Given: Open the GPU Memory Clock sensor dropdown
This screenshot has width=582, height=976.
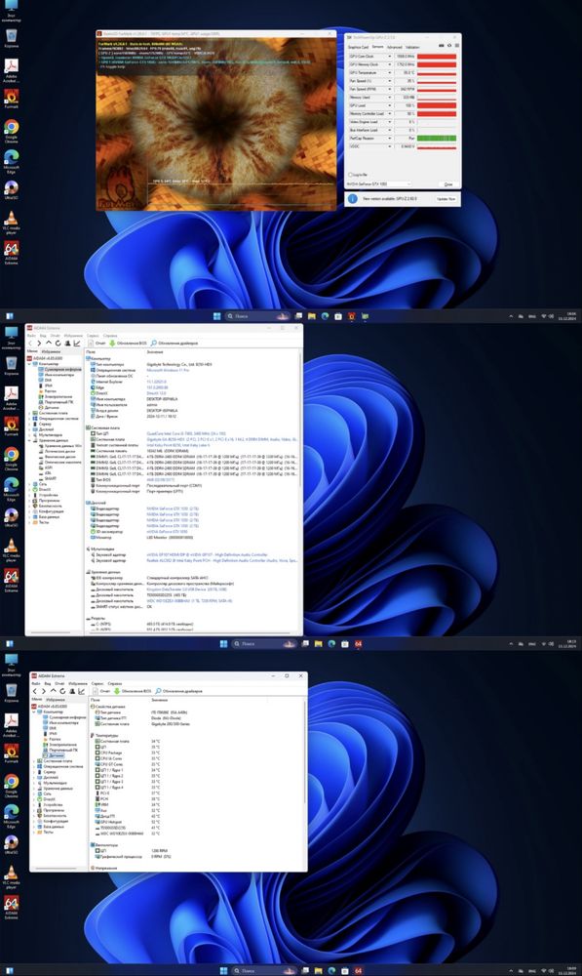Looking at the screenshot, I should pyautogui.click(x=390, y=64).
